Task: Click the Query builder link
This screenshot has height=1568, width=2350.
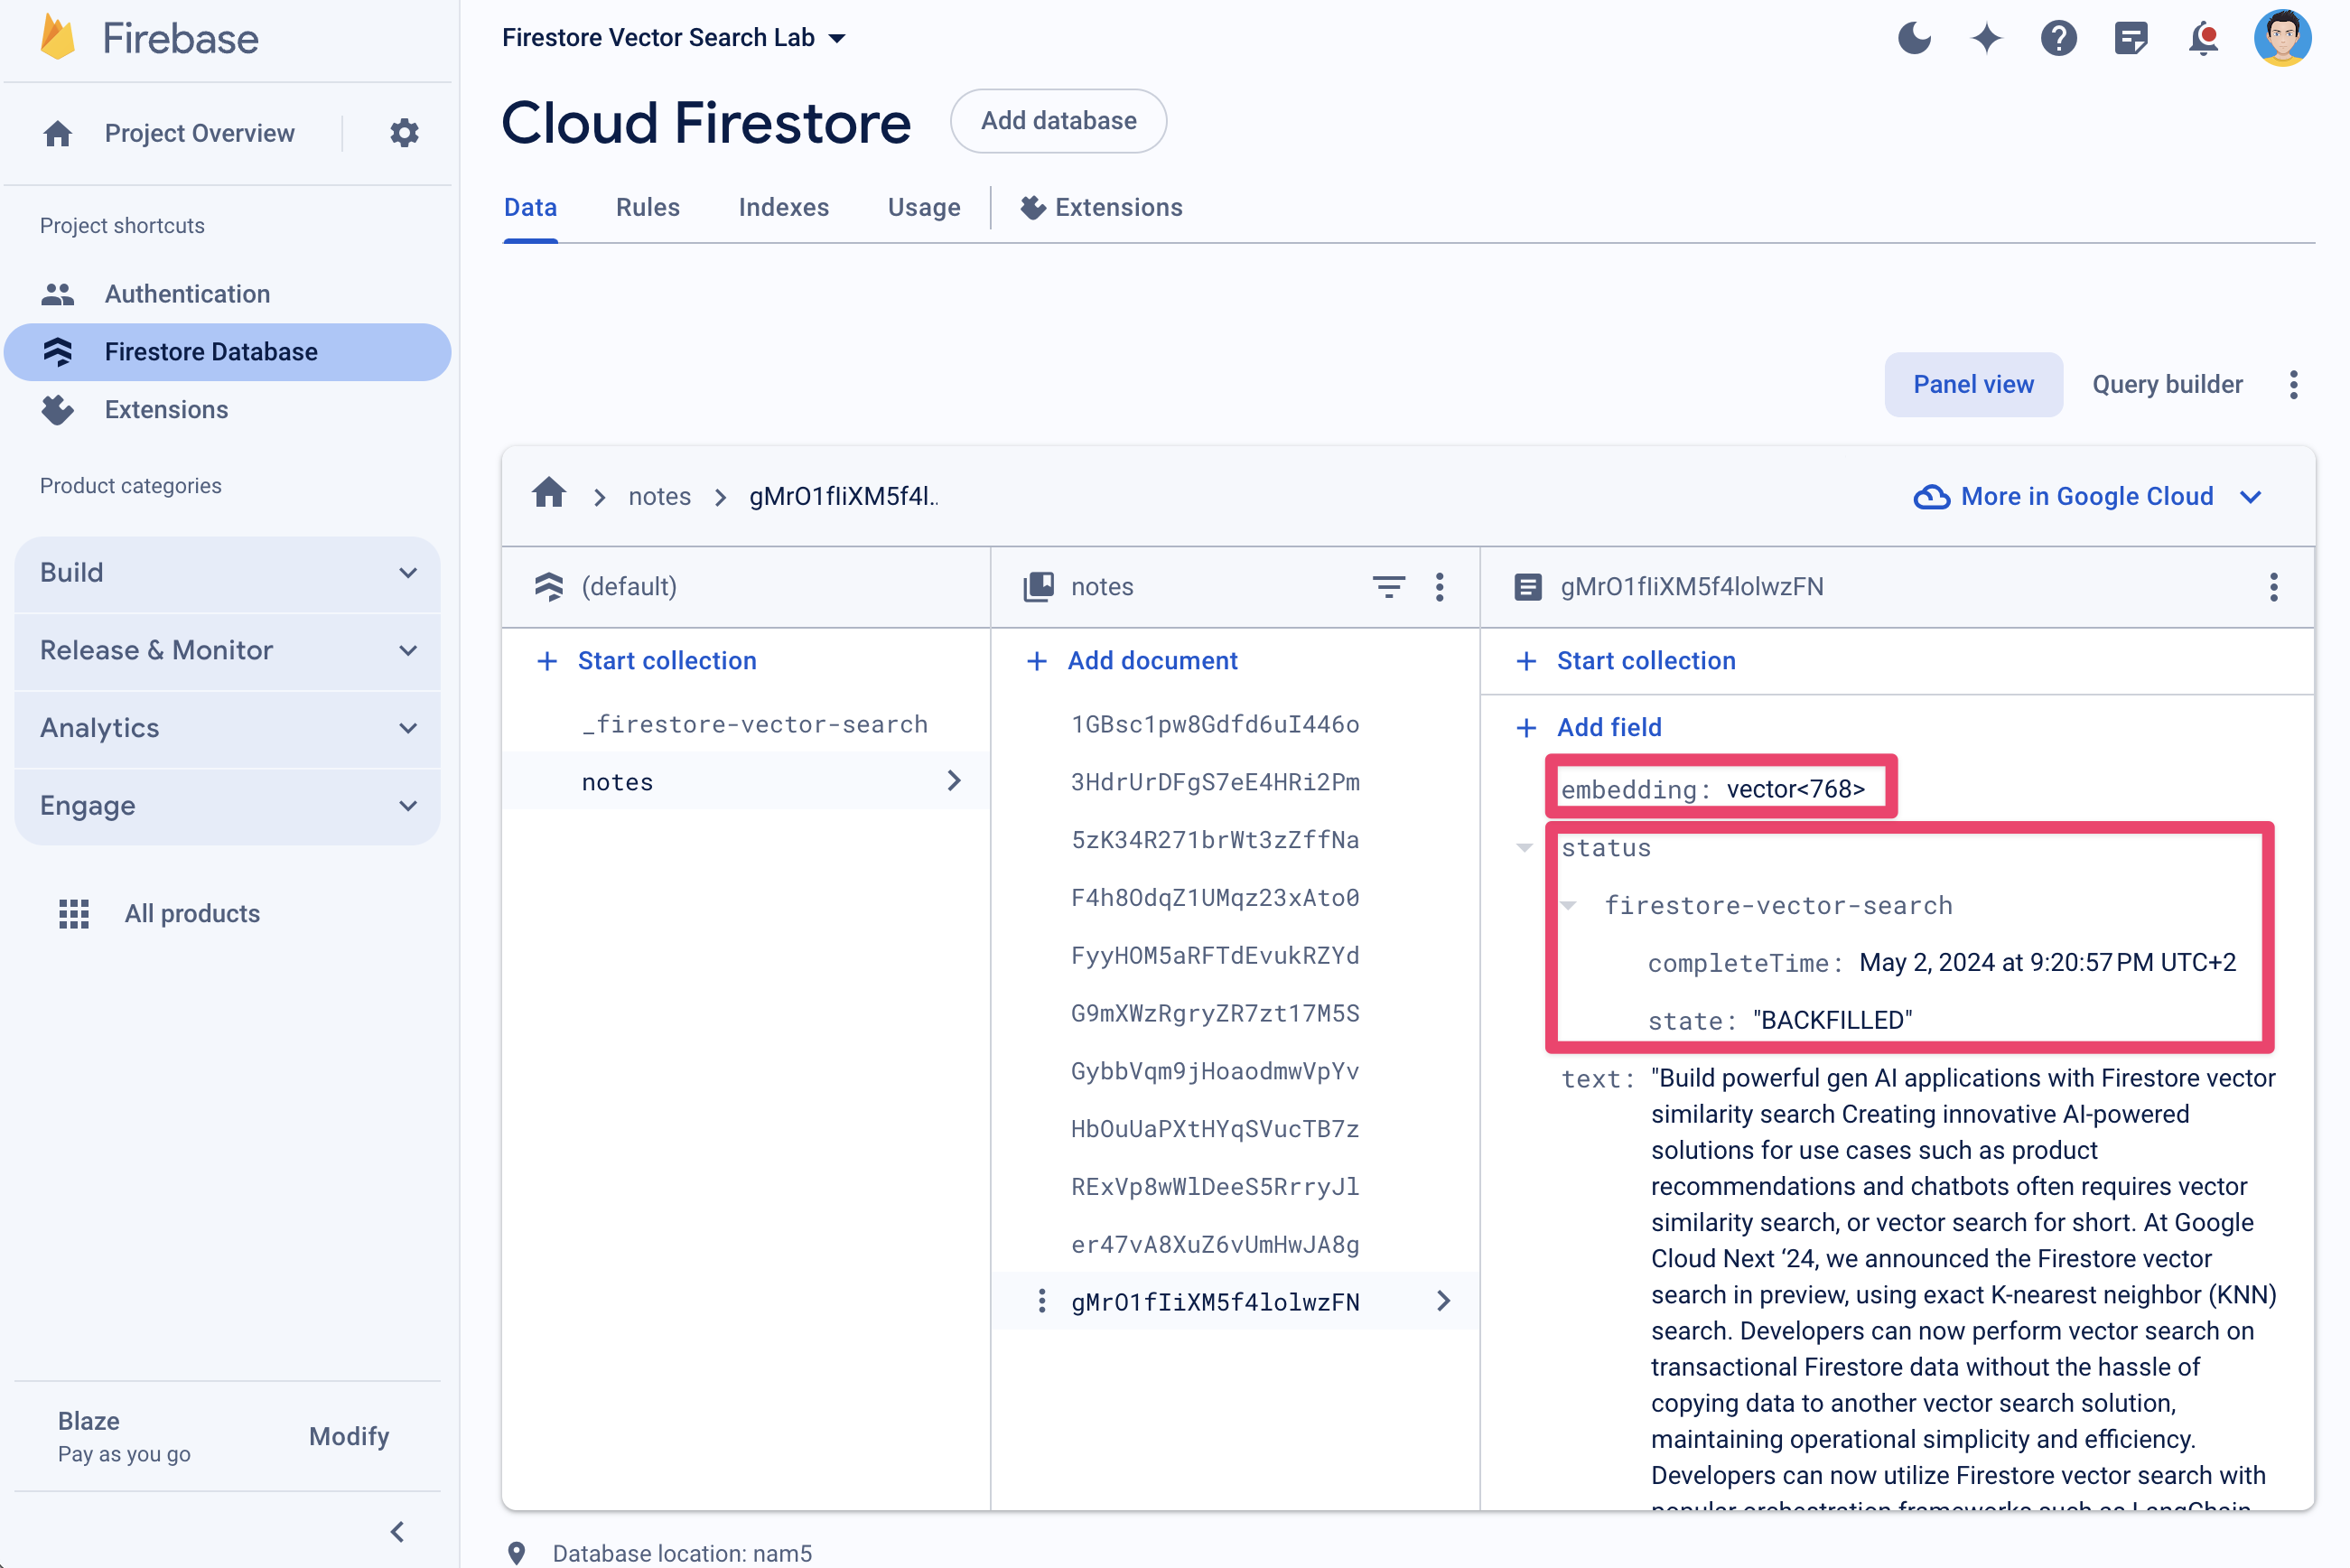Action: click(2167, 385)
